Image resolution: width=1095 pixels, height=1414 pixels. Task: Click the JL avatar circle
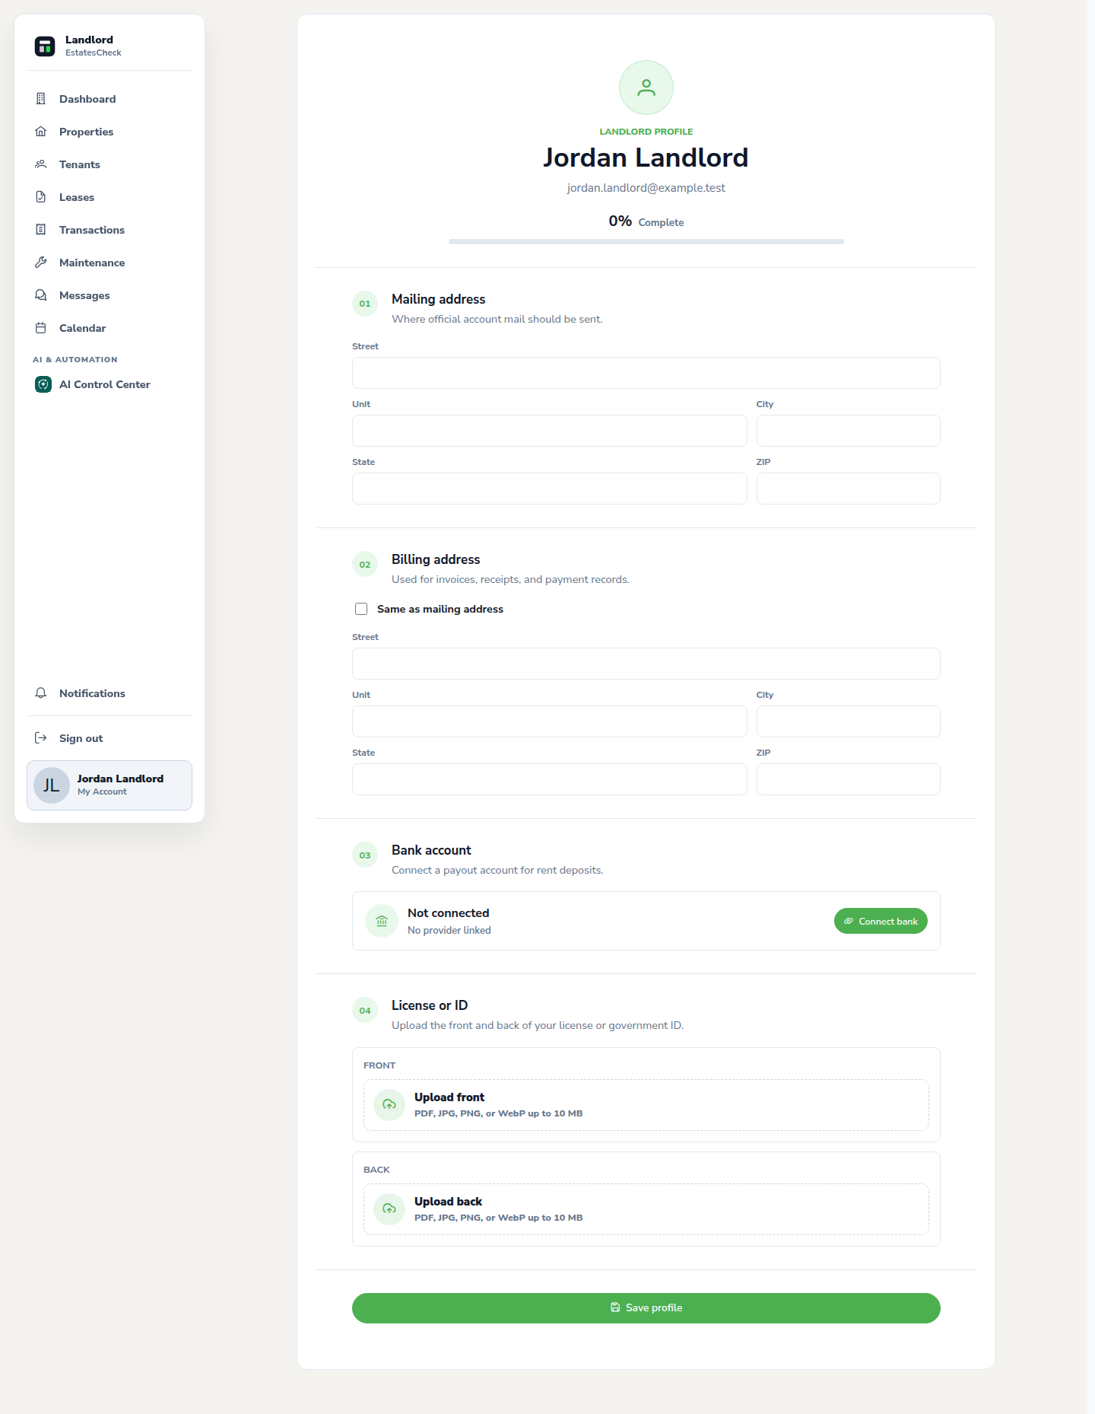click(52, 785)
